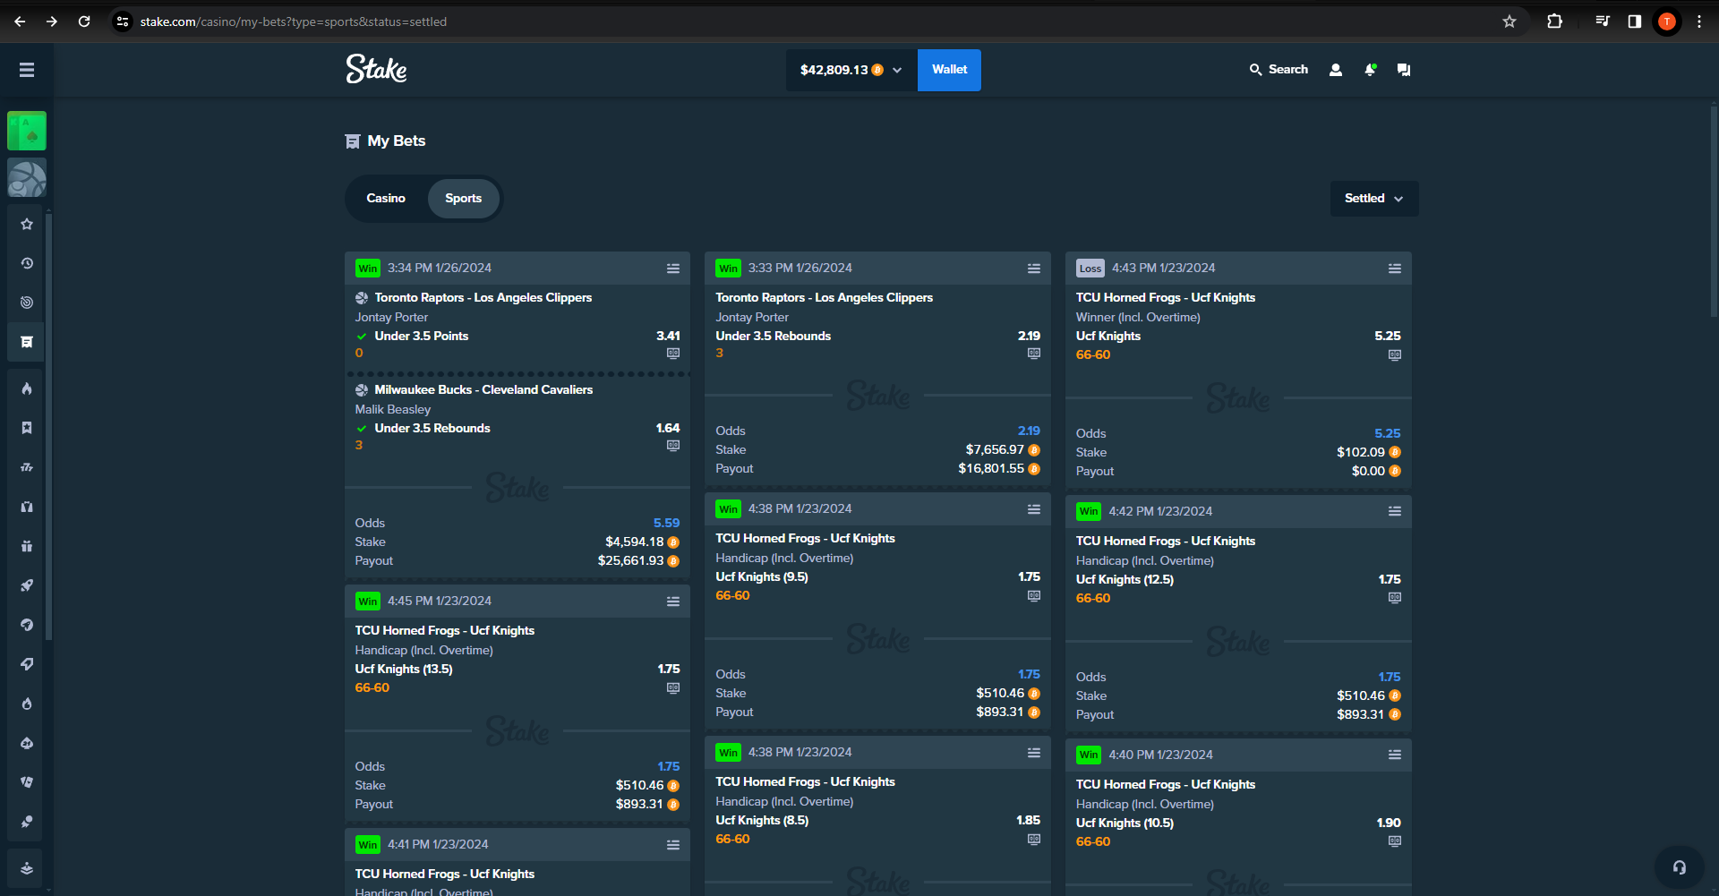Screen dimensions: 1719x896
Task: Open Live Casino dealer icon in sidebar
Action: [x=27, y=507]
